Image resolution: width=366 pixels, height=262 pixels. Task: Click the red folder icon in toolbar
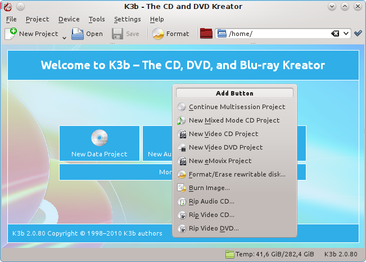206,33
